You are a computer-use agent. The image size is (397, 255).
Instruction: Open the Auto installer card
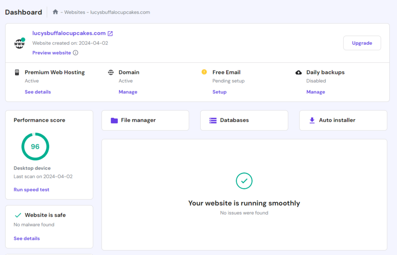pyautogui.click(x=343, y=121)
